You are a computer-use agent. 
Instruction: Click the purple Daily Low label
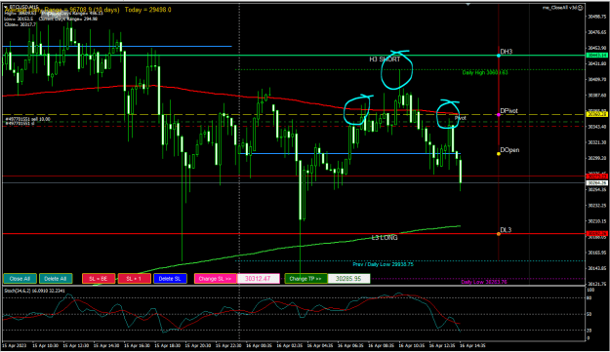click(x=484, y=282)
